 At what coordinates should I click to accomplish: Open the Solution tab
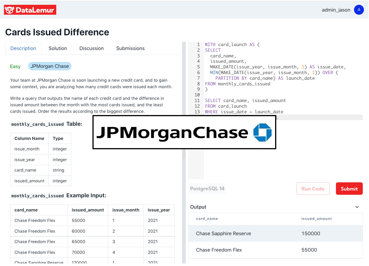coord(58,48)
